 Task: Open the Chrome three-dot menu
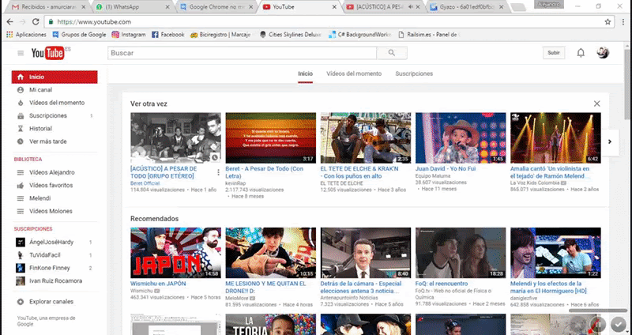tap(623, 22)
